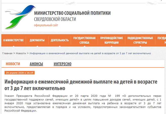Click the '24 апреля 2020 в 16:19' date badge
Viewport: 166px width, 114px height.
click(x=20, y=73)
